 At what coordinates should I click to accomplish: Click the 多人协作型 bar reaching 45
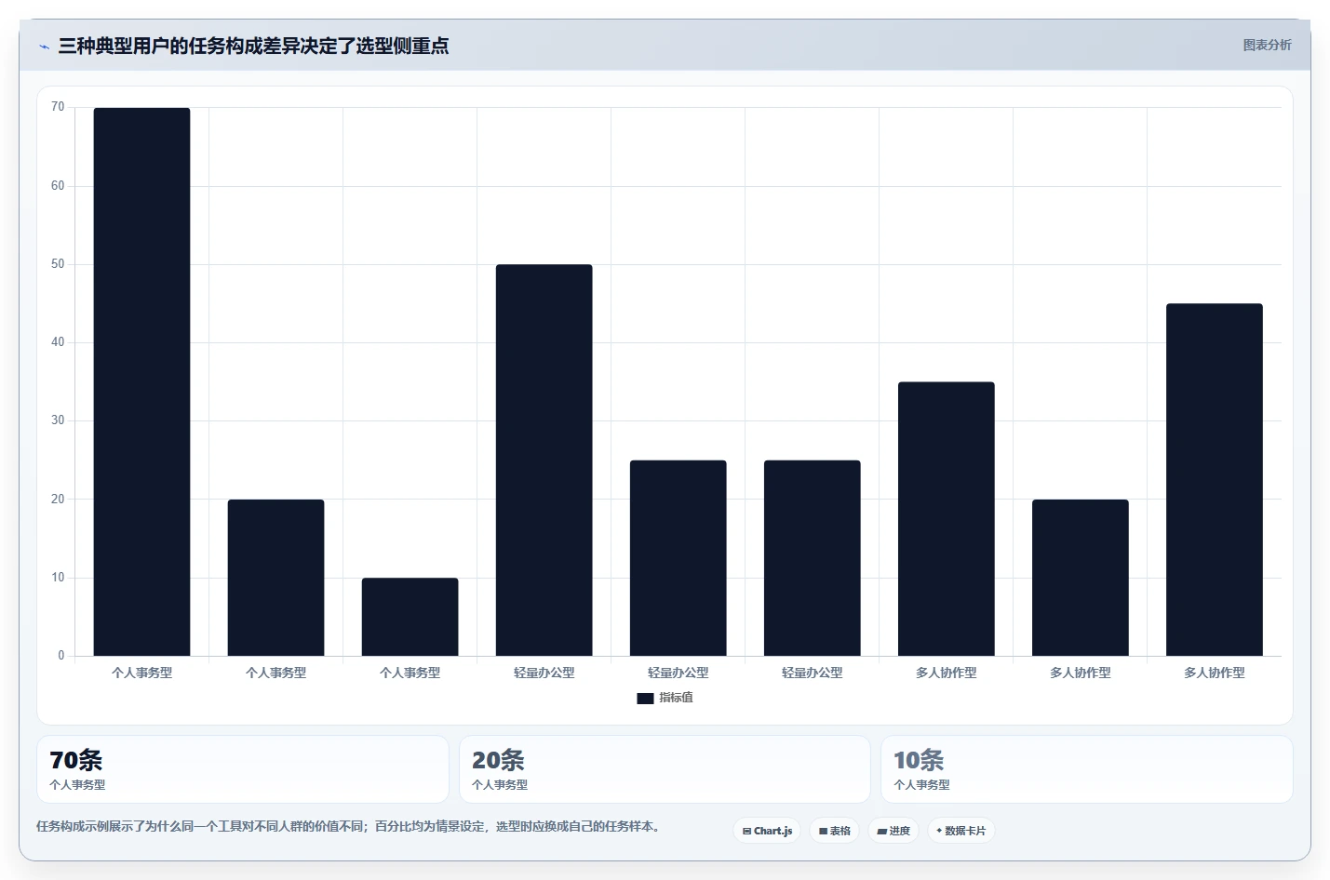pyautogui.click(x=1214, y=480)
